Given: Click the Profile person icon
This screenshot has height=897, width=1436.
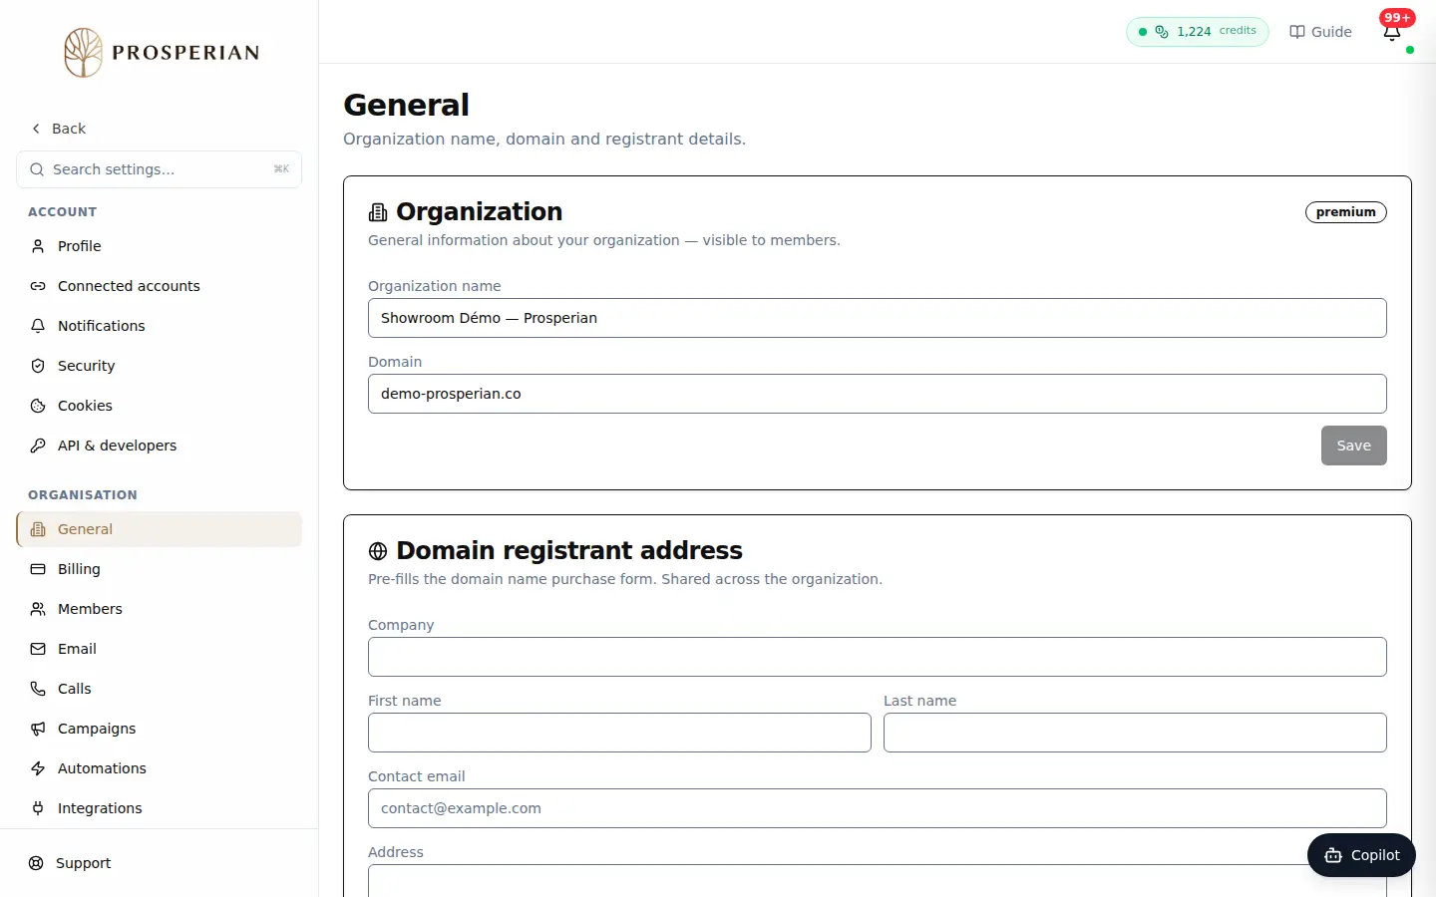Looking at the screenshot, I should pos(38,246).
